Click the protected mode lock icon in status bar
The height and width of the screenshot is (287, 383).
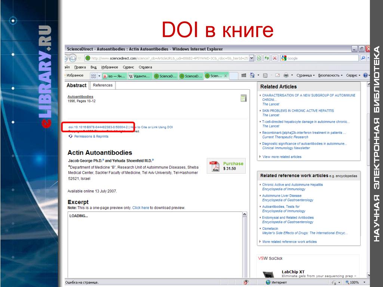334,283
